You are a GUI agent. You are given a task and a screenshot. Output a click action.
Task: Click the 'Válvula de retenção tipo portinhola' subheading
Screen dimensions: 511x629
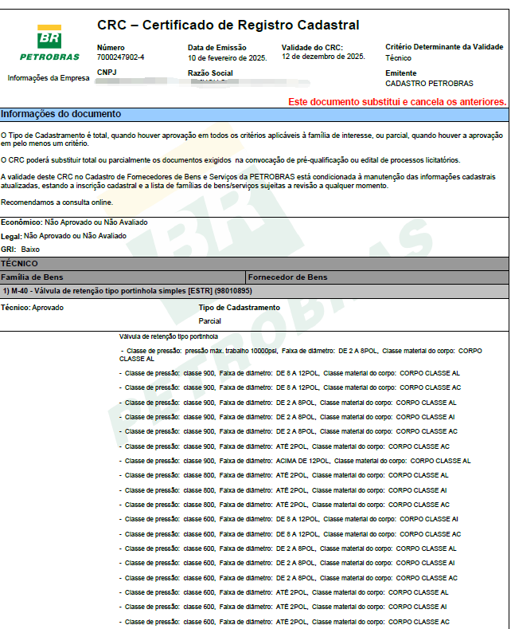tap(169, 336)
